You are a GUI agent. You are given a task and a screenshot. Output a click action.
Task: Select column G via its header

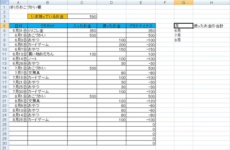pyautogui.click(x=183, y=2)
